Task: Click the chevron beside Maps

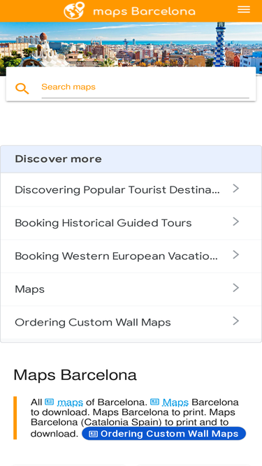Action: [236, 288]
